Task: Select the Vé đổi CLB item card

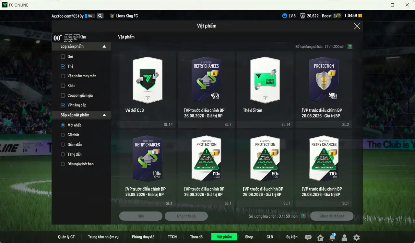Action: 147,90
